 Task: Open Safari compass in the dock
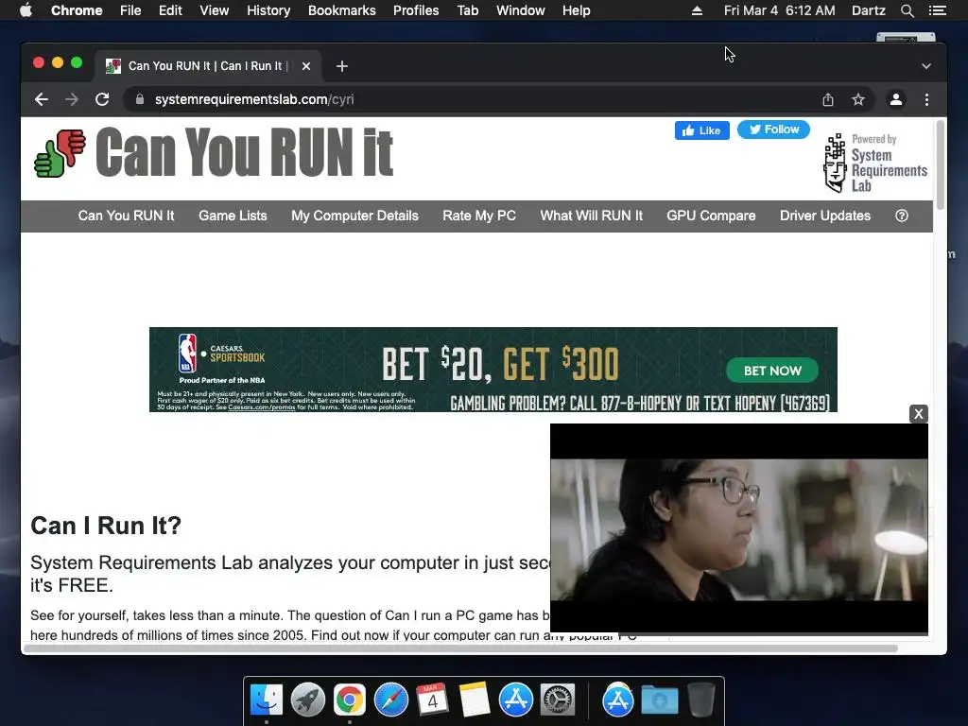(391, 700)
